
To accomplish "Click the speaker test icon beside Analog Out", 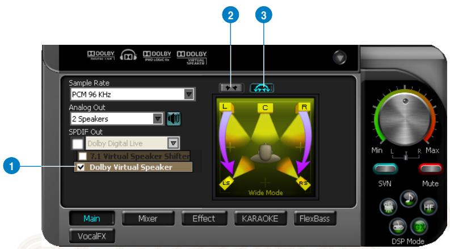I will [x=174, y=119].
